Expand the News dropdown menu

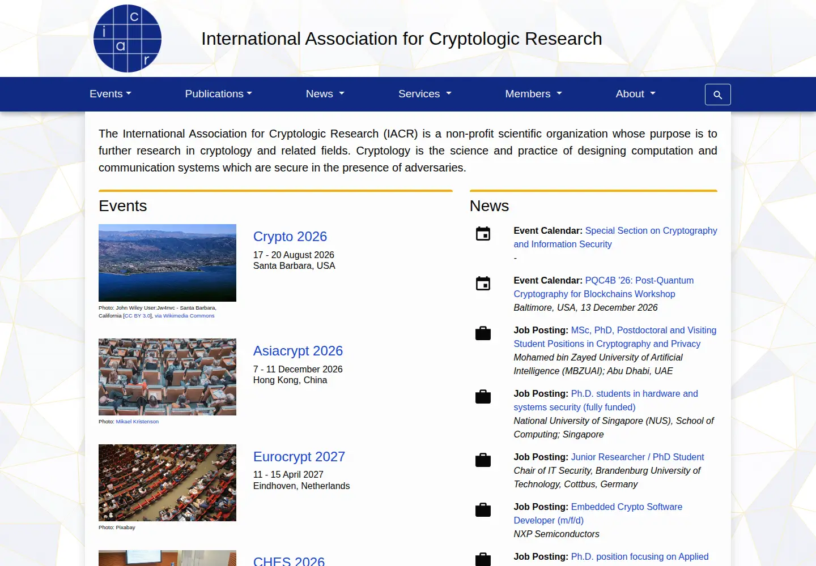click(x=325, y=94)
